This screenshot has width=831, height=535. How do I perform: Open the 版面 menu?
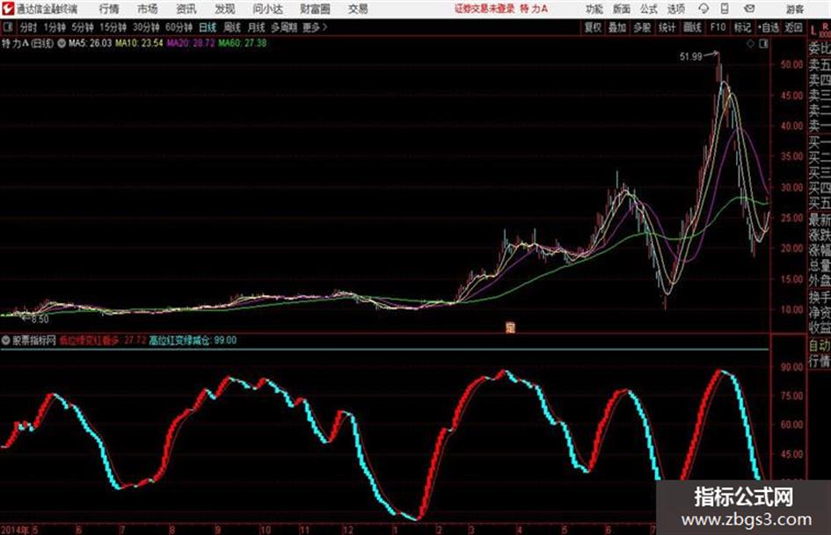pos(622,9)
